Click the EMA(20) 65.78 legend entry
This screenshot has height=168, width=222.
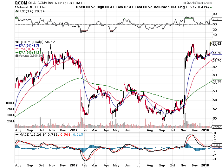[29, 46]
